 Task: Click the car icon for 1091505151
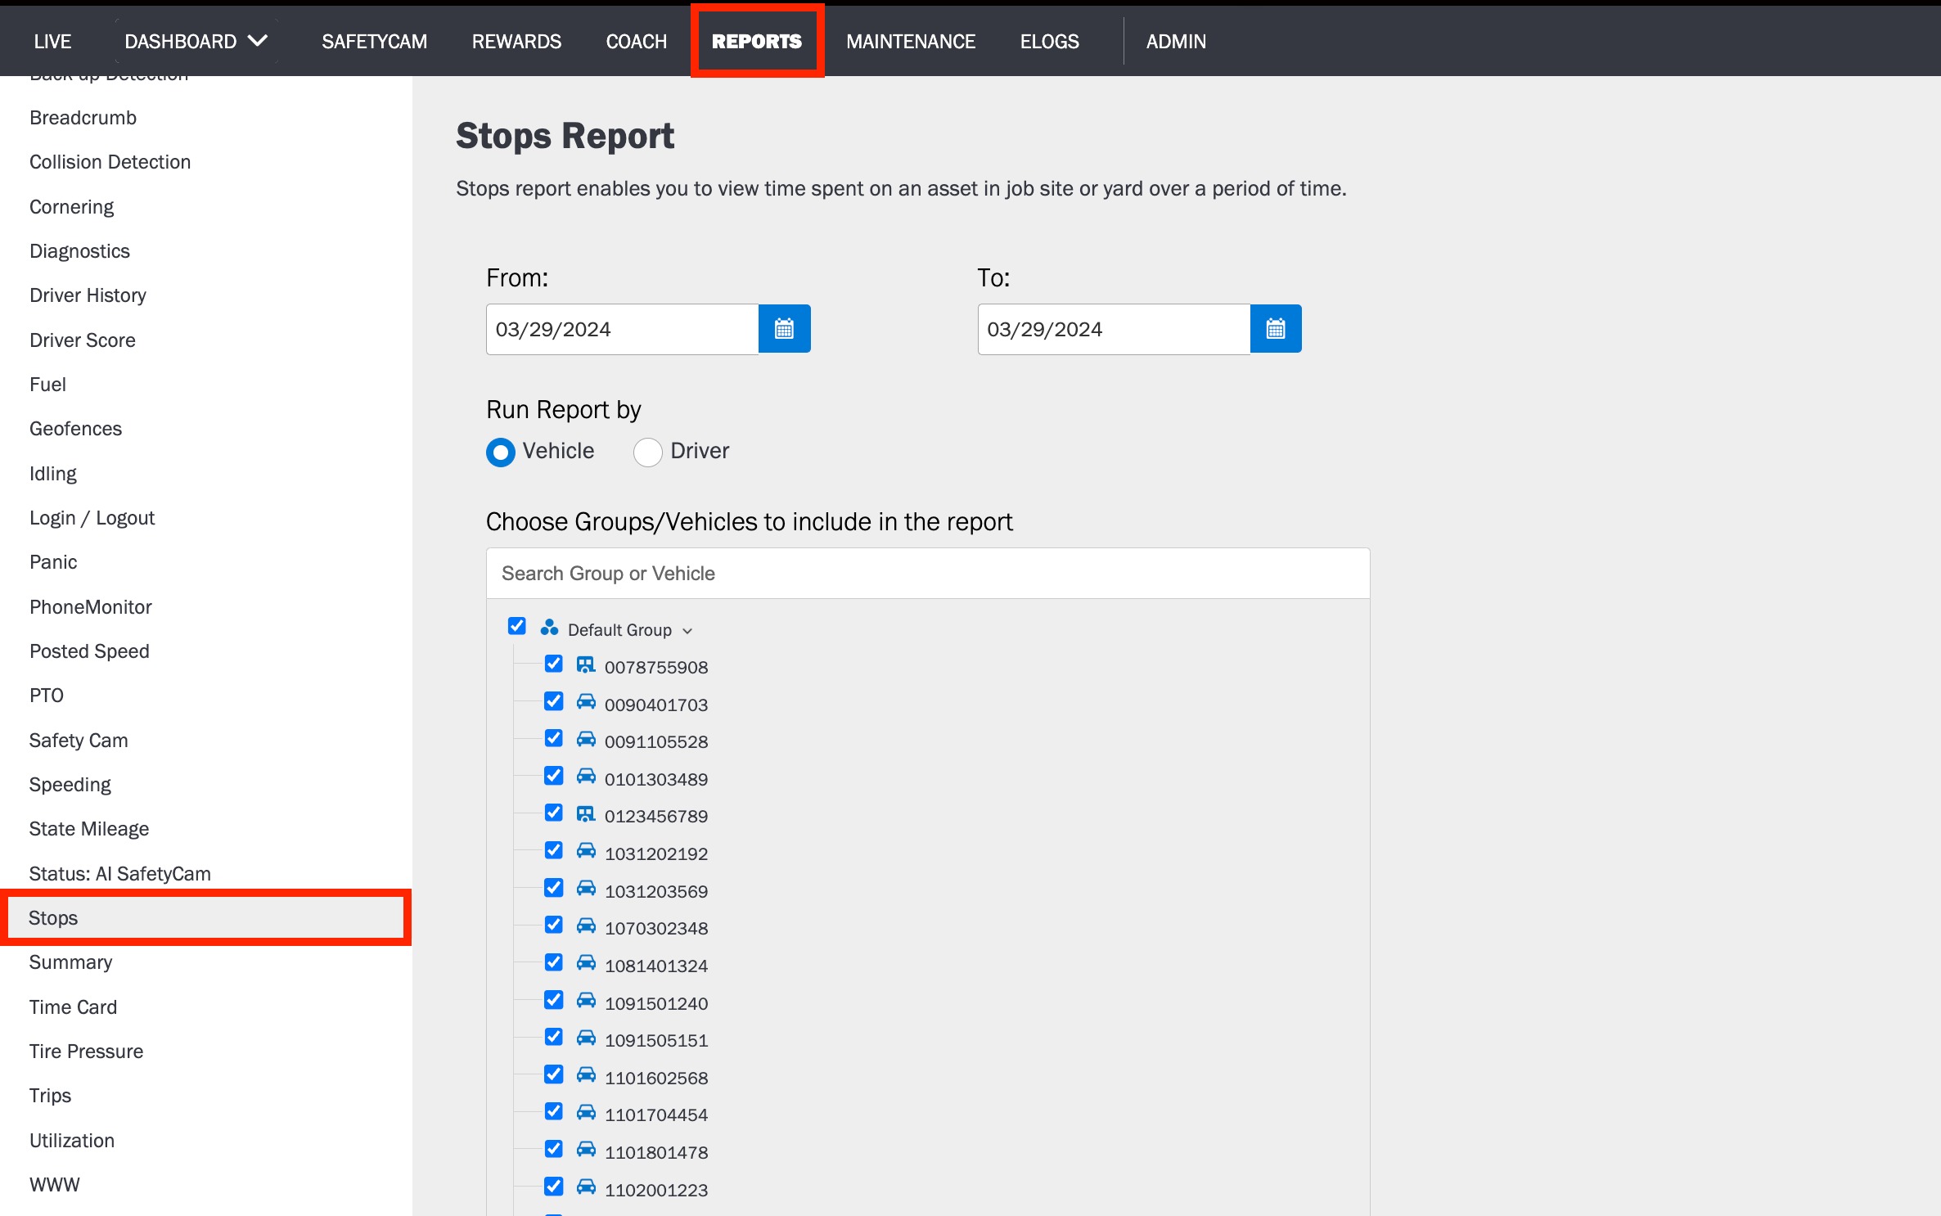click(x=586, y=1038)
